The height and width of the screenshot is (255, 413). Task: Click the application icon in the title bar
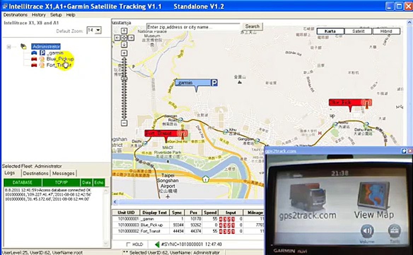point(5,6)
